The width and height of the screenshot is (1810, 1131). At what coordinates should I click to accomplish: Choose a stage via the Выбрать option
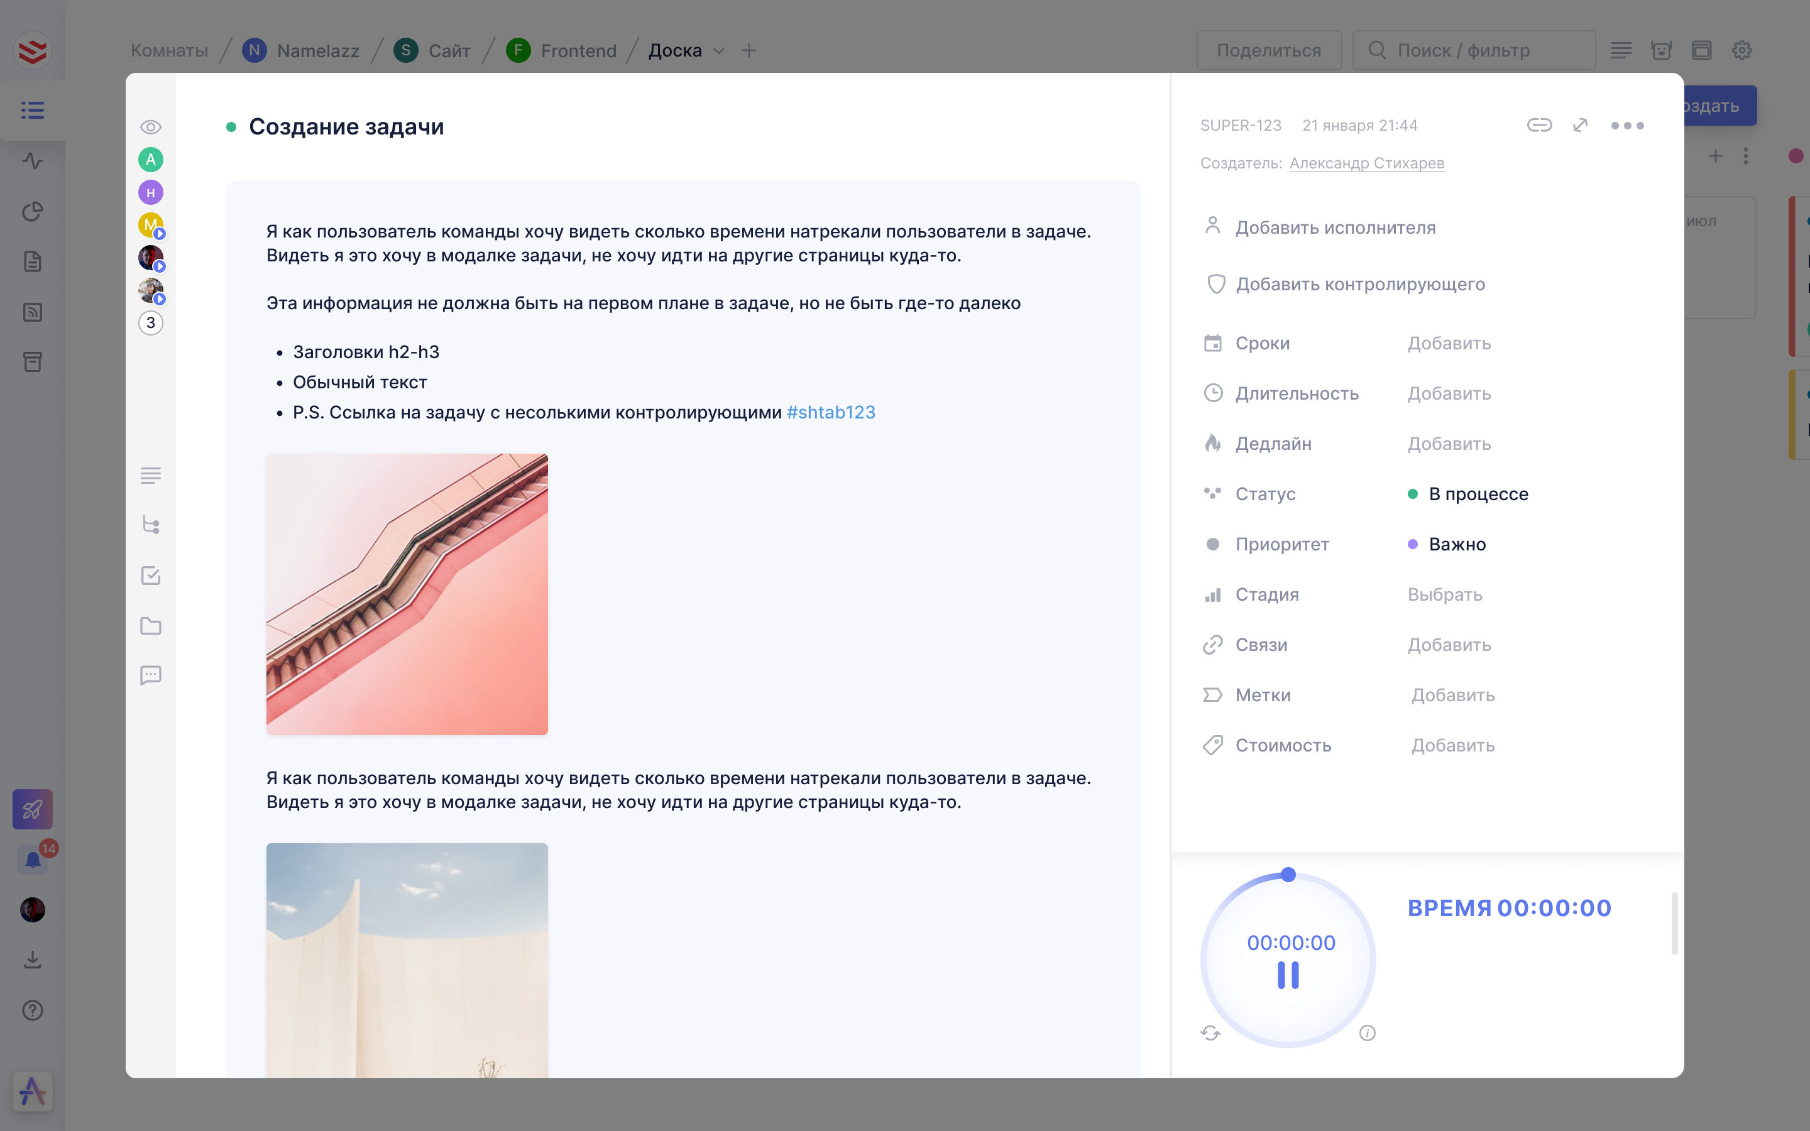point(1444,594)
